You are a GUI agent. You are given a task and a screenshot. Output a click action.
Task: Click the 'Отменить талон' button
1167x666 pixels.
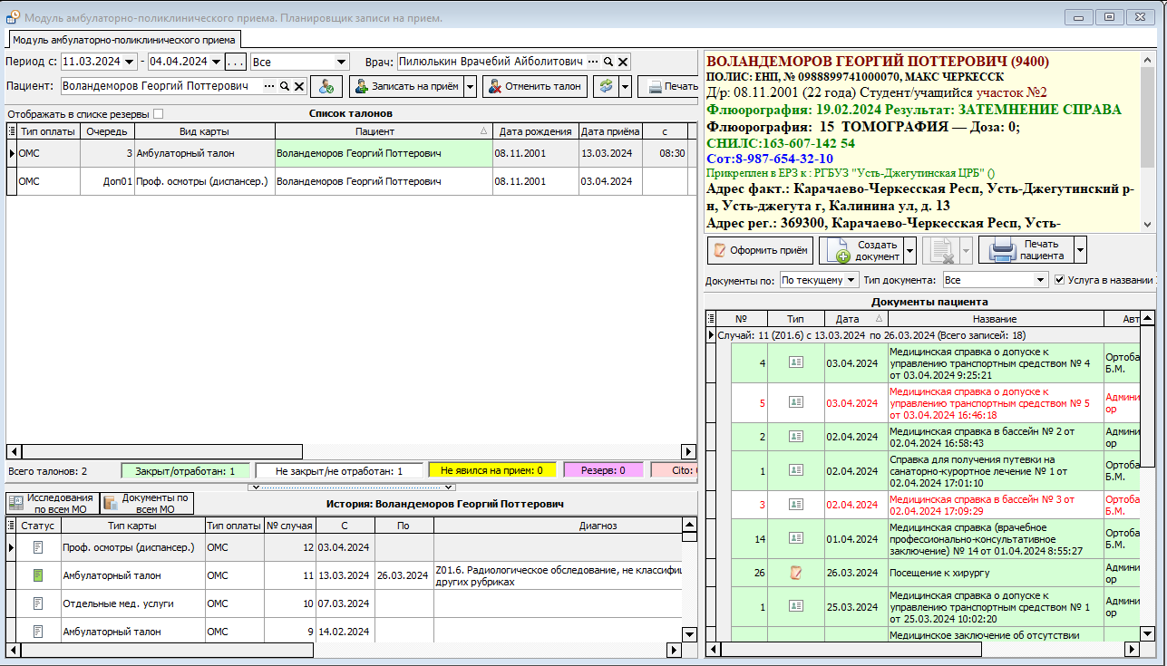tap(534, 87)
